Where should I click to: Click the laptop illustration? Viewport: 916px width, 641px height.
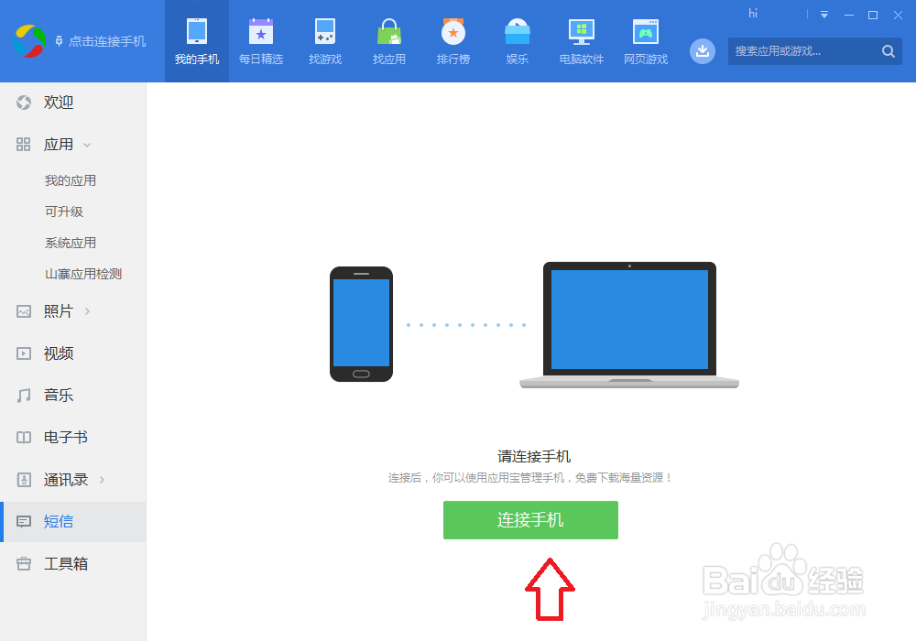point(629,325)
